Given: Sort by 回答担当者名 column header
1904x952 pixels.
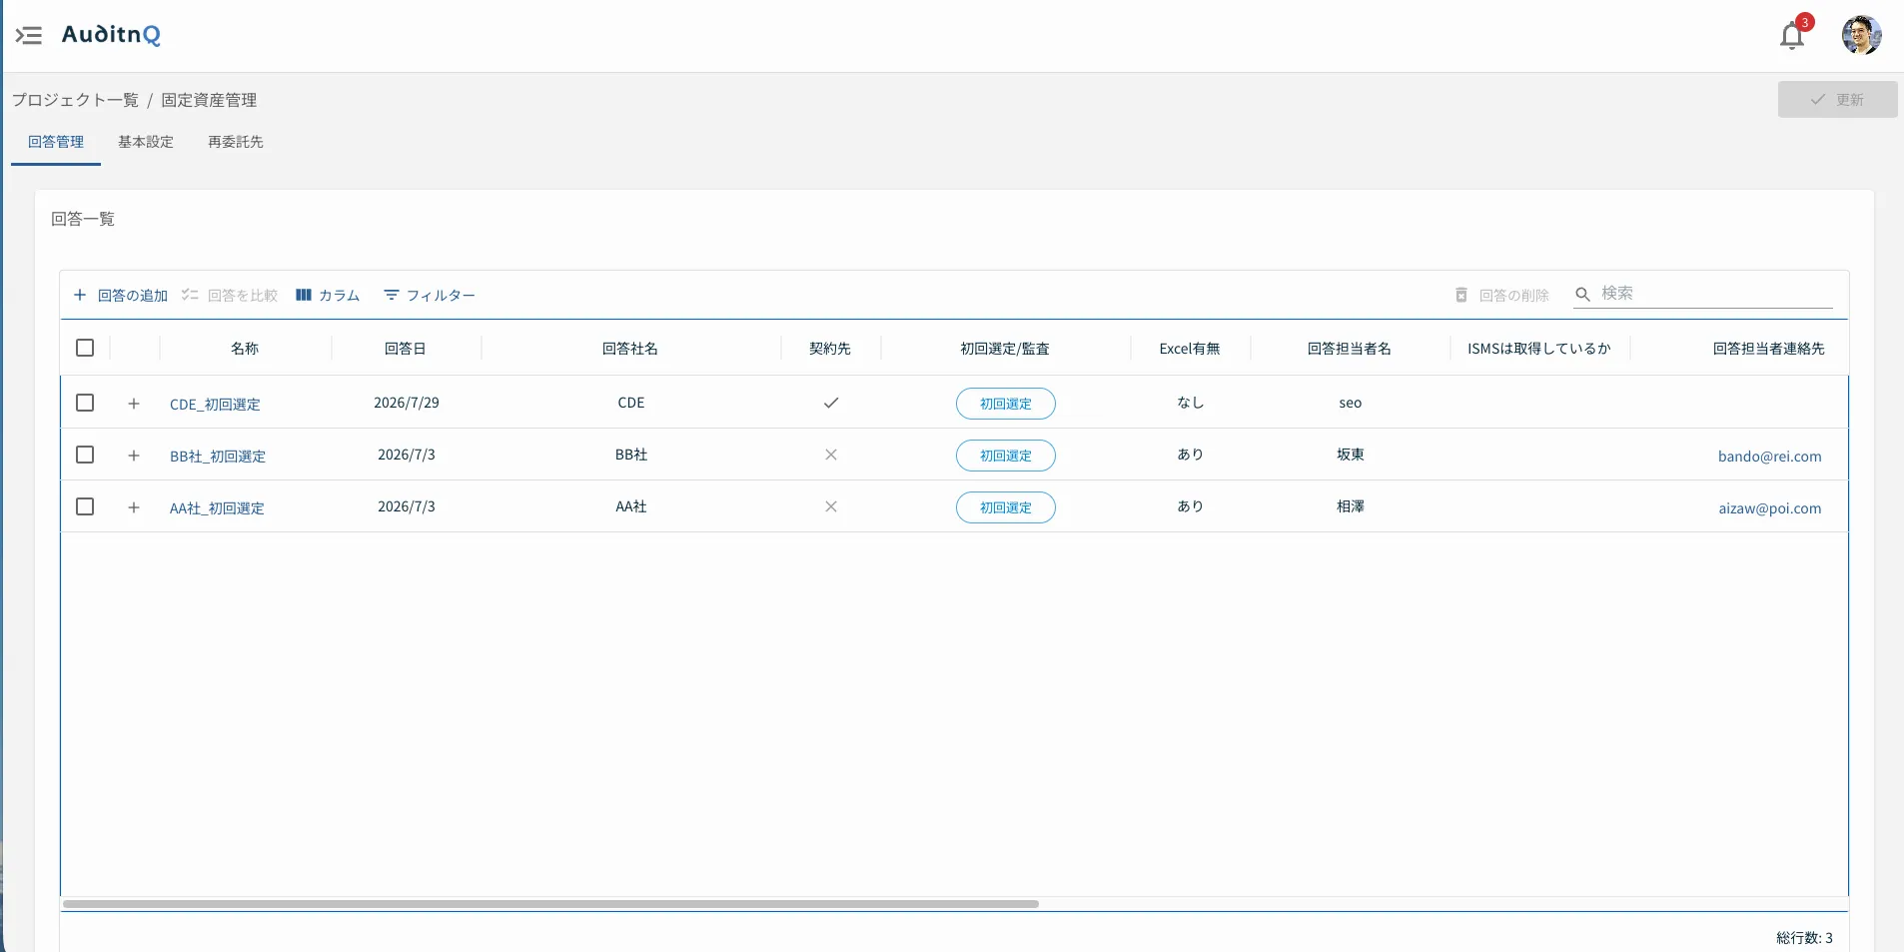Looking at the screenshot, I should point(1350,349).
